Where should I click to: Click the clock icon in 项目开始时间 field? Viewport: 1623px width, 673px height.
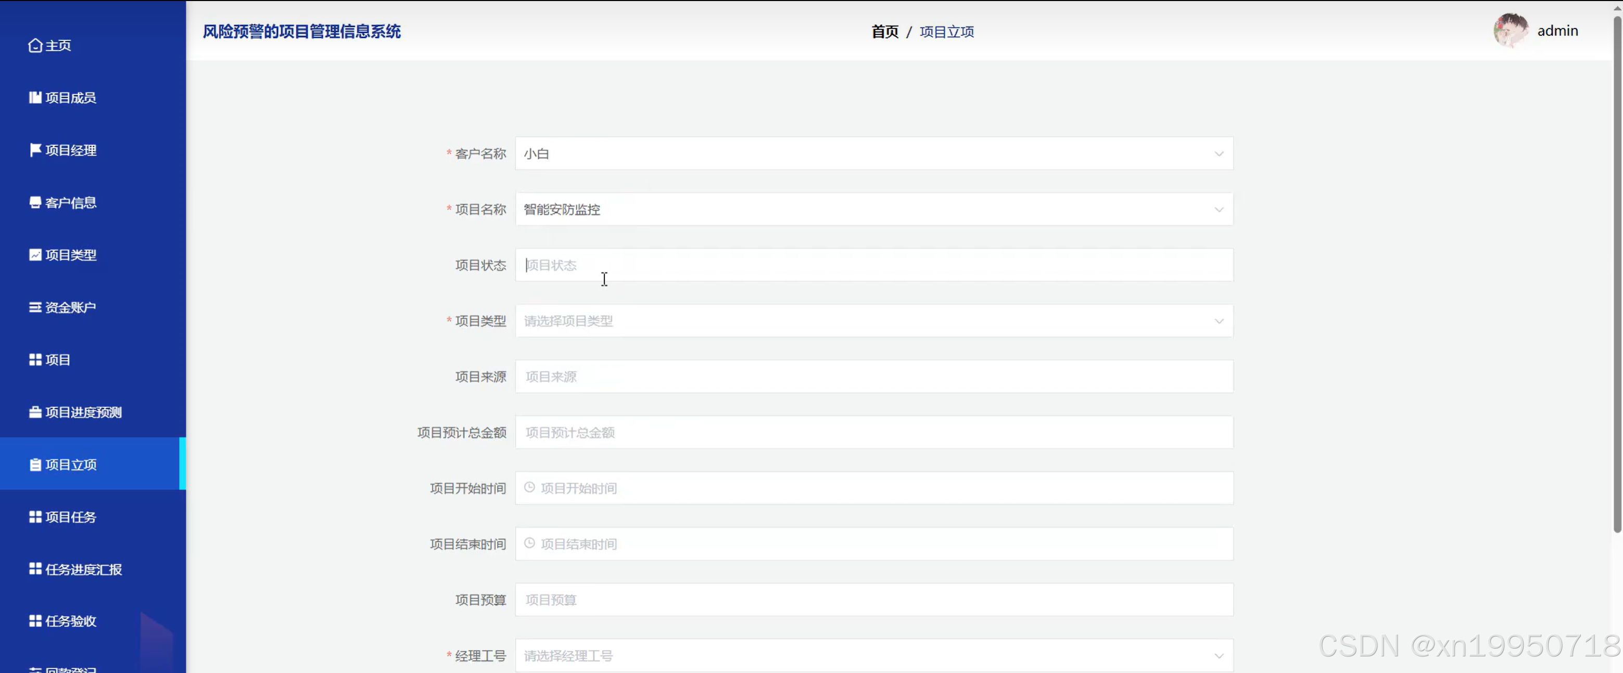(529, 488)
